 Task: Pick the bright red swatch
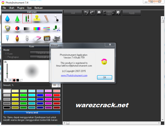point(57,95)
